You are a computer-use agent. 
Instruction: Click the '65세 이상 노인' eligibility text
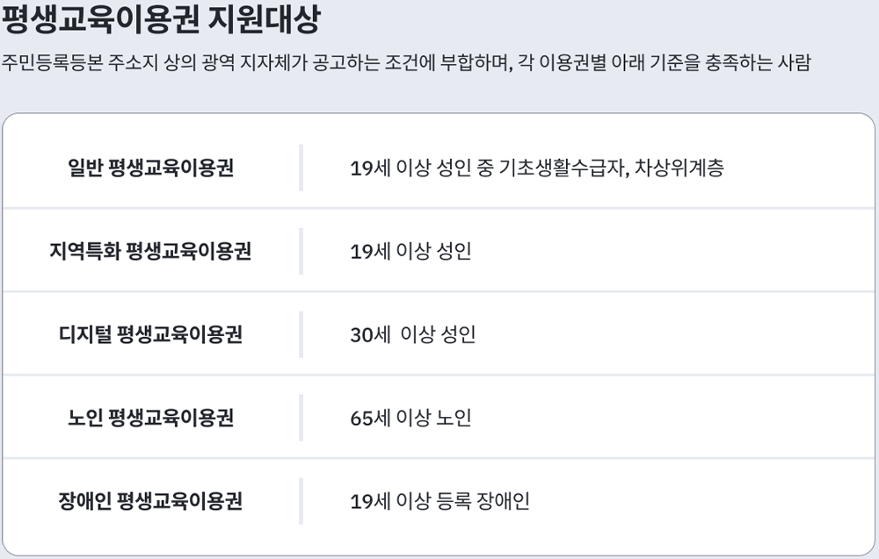(410, 418)
